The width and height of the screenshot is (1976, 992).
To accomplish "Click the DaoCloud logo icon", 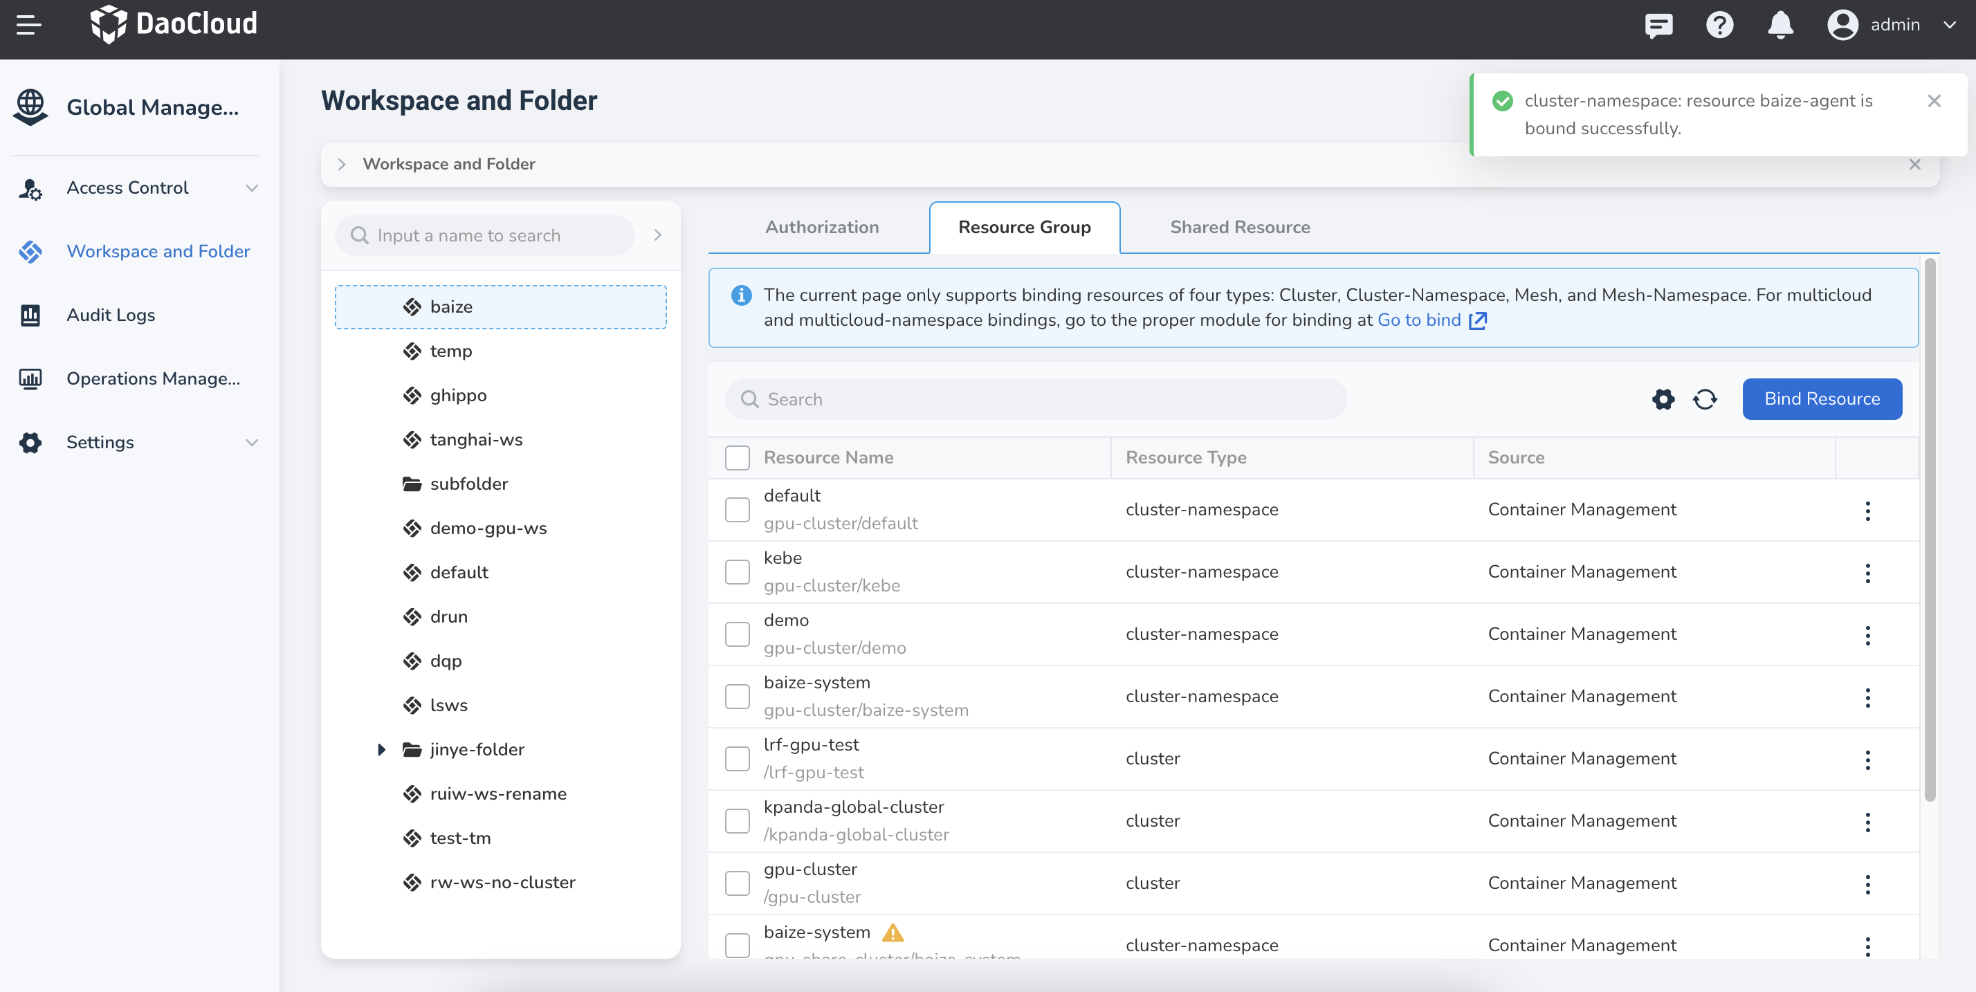I will (109, 24).
